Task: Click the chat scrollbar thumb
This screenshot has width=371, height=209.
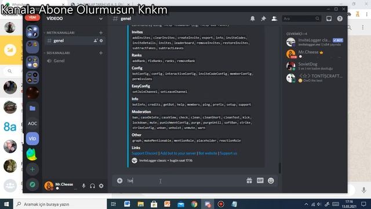Action: tap(279, 168)
